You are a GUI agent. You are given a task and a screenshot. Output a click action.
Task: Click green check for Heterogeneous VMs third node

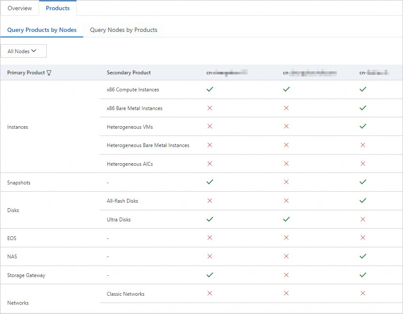(363, 127)
